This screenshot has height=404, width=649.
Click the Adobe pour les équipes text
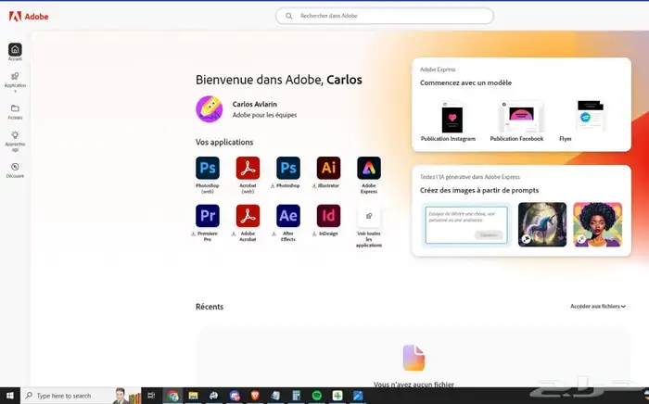[264, 115]
